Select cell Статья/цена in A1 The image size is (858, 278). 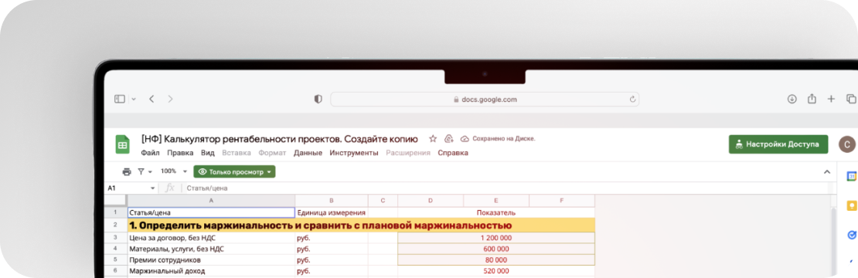coord(211,212)
